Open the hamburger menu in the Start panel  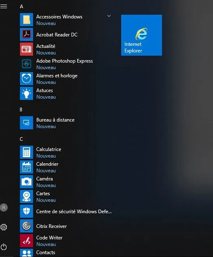[x=4, y=6]
